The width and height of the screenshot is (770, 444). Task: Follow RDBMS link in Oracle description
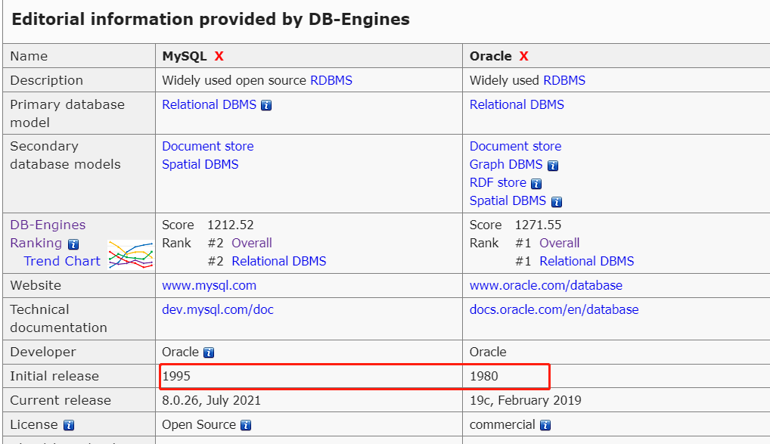point(564,80)
